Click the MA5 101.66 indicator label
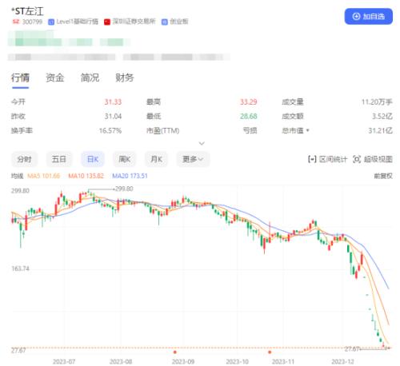This screenshot has height=366, width=400. (44, 176)
